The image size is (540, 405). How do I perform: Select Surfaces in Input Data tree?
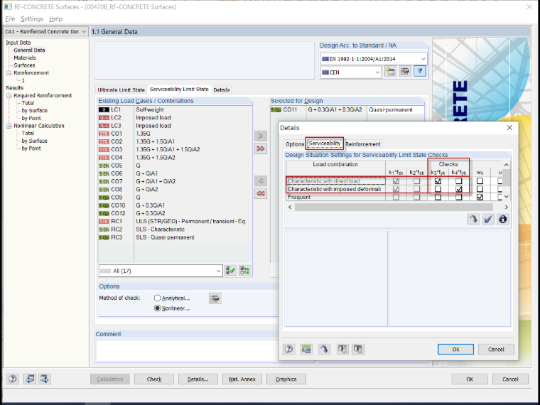24,65
